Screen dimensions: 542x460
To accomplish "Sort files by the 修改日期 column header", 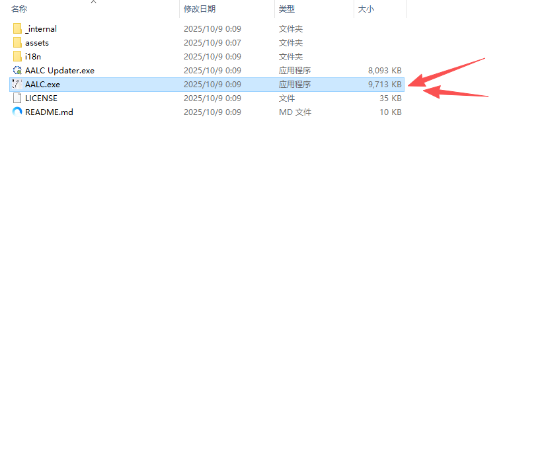I will pos(200,9).
